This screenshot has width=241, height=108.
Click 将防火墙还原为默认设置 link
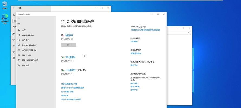click(71, 99)
